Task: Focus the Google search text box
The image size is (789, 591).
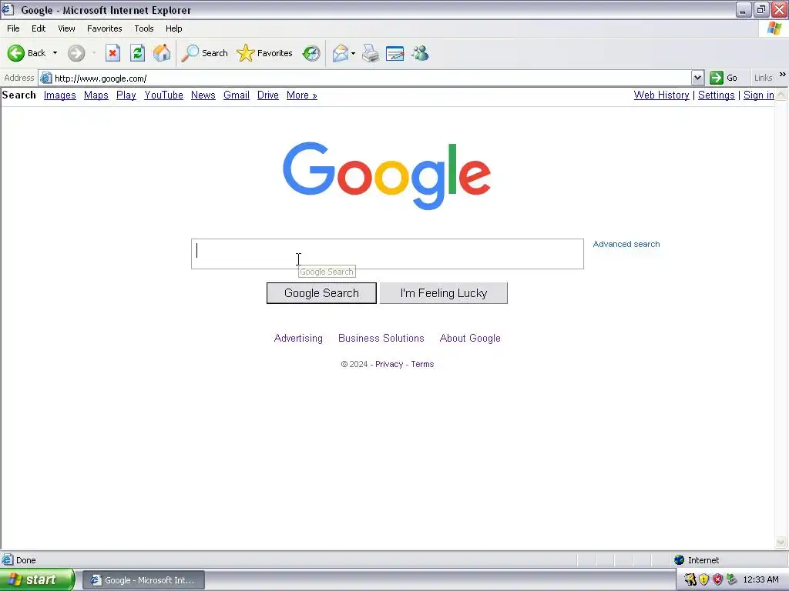Action: point(388,254)
